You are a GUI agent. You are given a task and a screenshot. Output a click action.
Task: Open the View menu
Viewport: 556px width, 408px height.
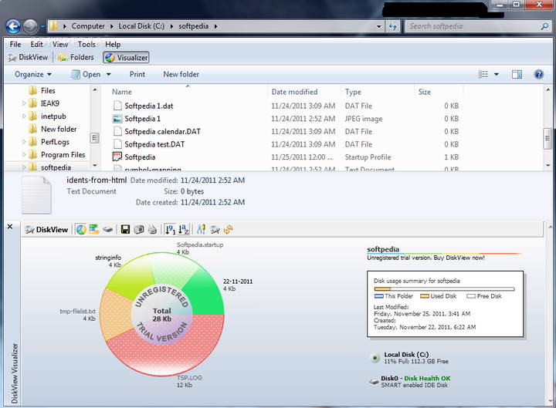coord(60,44)
